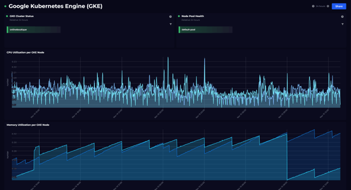The width and height of the screenshot is (351, 190).
Task: Click Memory Utilization per GKE Node heading
Action: [28, 125]
